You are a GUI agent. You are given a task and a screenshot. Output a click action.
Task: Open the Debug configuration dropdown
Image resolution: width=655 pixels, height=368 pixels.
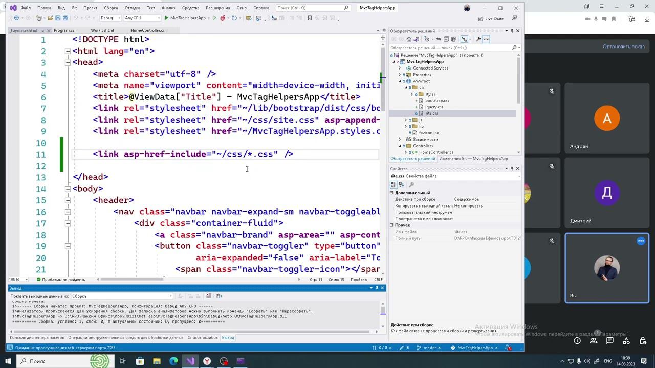pyautogui.click(x=110, y=18)
